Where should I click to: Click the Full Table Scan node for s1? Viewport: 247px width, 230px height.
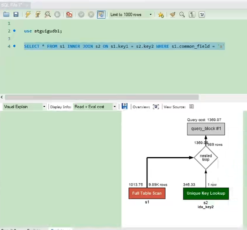coord(147,194)
